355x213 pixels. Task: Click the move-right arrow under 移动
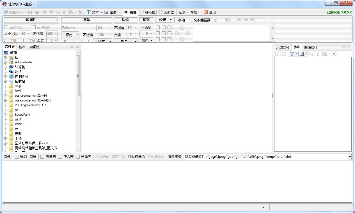[188, 33]
